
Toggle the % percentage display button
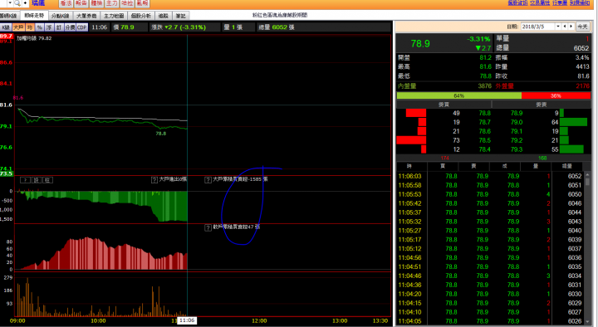tap(40, 27)
